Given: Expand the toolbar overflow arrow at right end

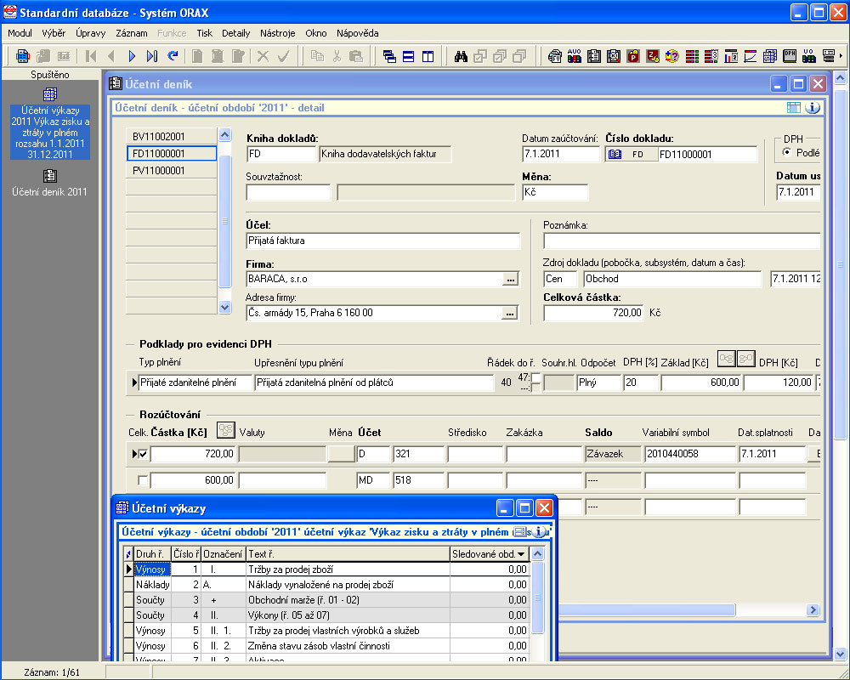Looking at the screenshot, I should [x=841, y=56].
